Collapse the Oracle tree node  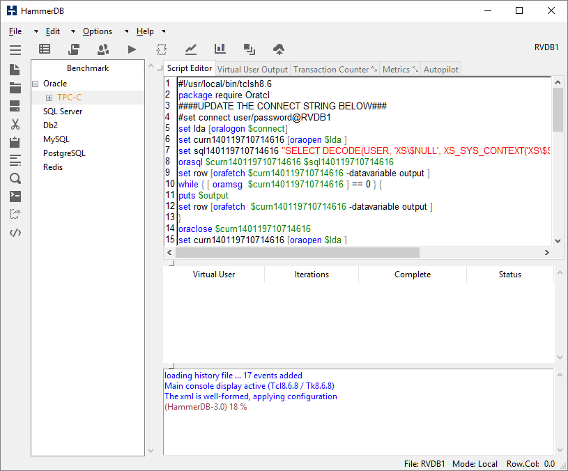pos(36,84)
